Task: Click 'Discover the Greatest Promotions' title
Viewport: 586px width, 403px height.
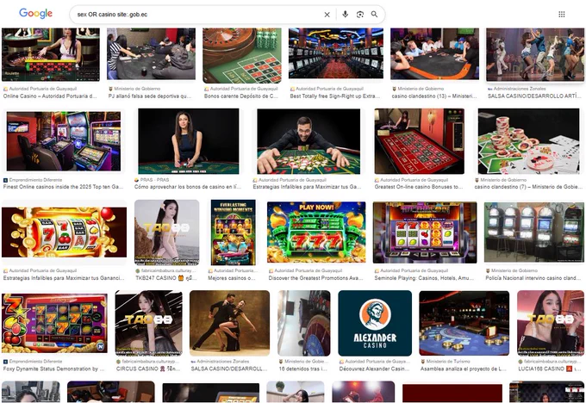Action: (x=315, y=278)
